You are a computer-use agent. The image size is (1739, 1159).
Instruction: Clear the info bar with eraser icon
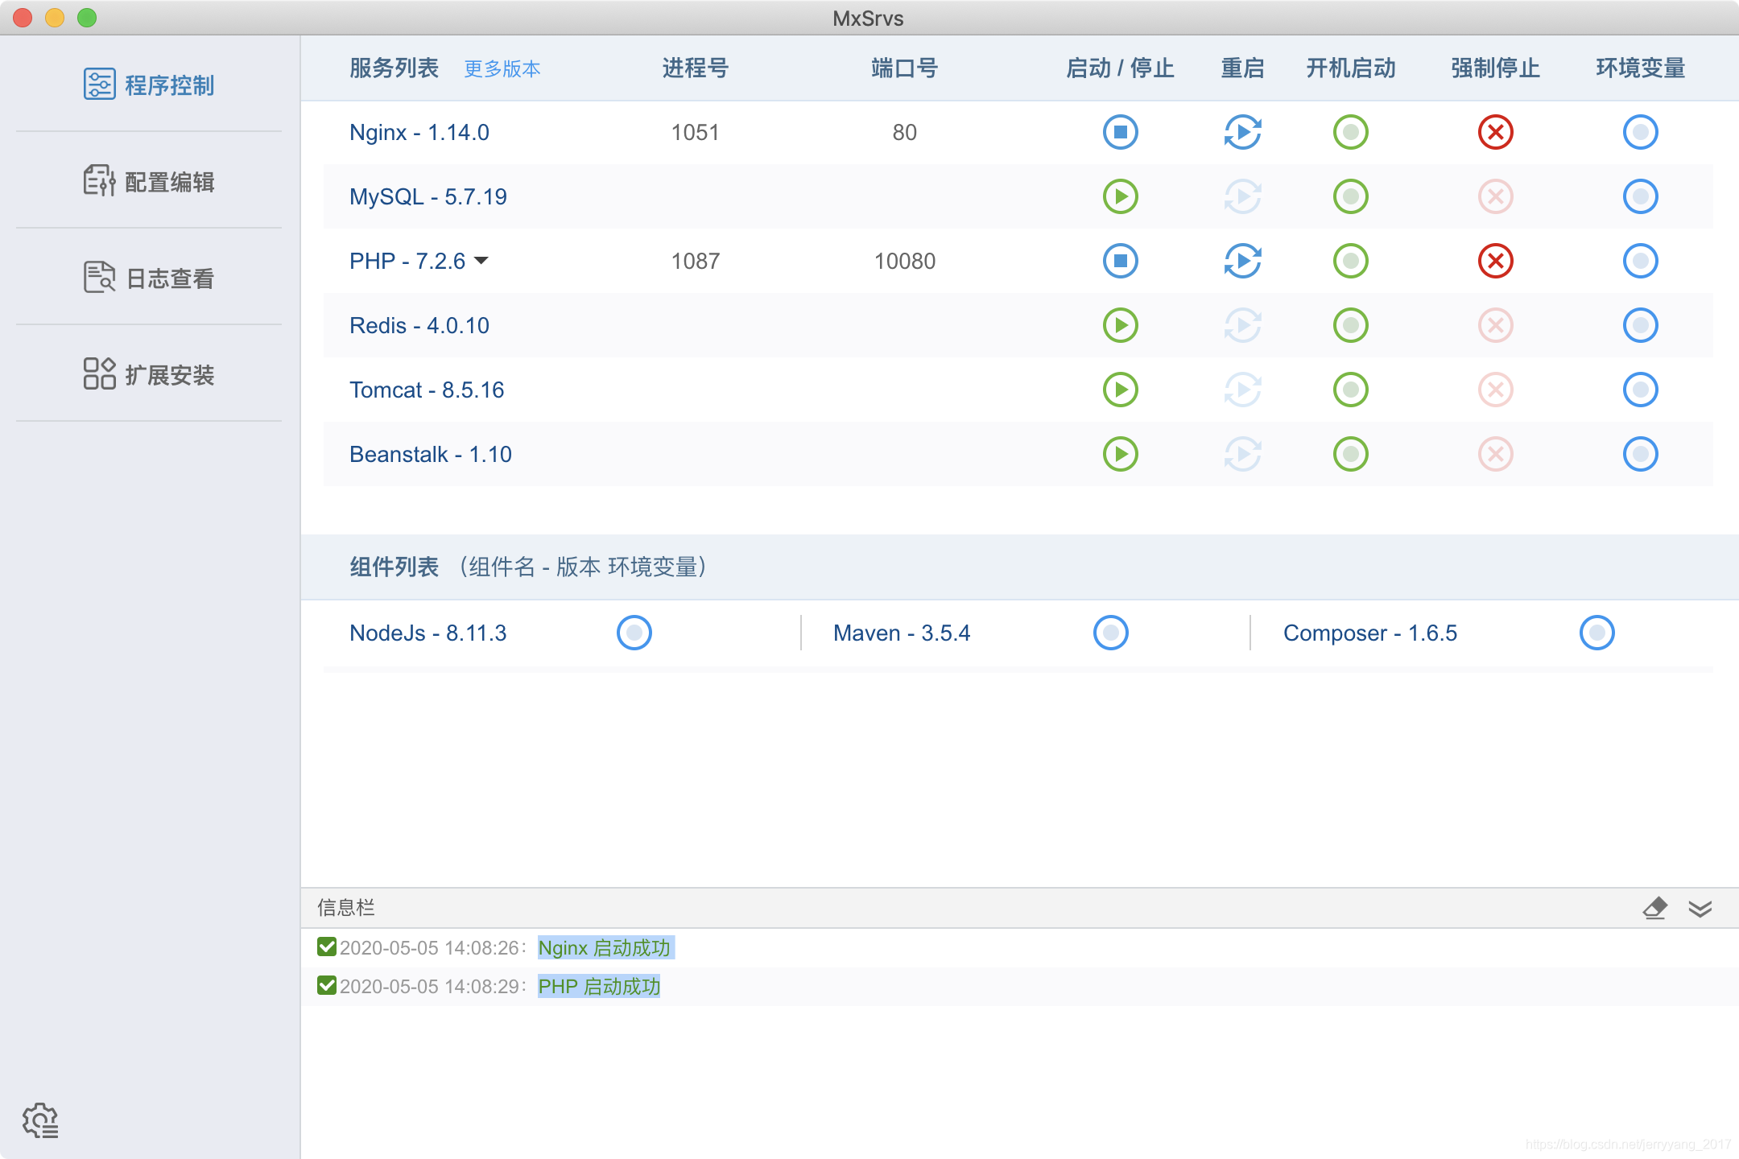tap(1654, 908)
